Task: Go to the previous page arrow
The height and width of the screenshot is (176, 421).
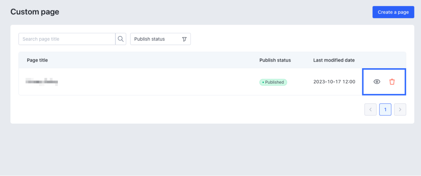Action: click(x=370, y=109)
